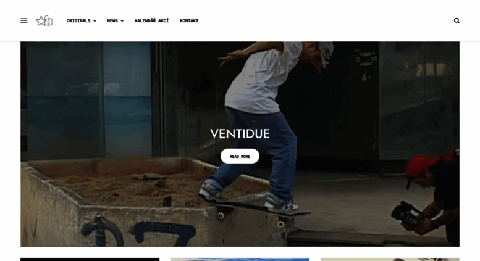The width and height of the screenshot is (480, 261).
Task: Open the VENTIDUE article title
Action: 240,134
